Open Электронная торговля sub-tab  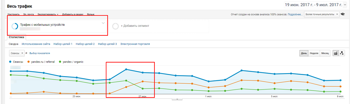tap(135, 44)
